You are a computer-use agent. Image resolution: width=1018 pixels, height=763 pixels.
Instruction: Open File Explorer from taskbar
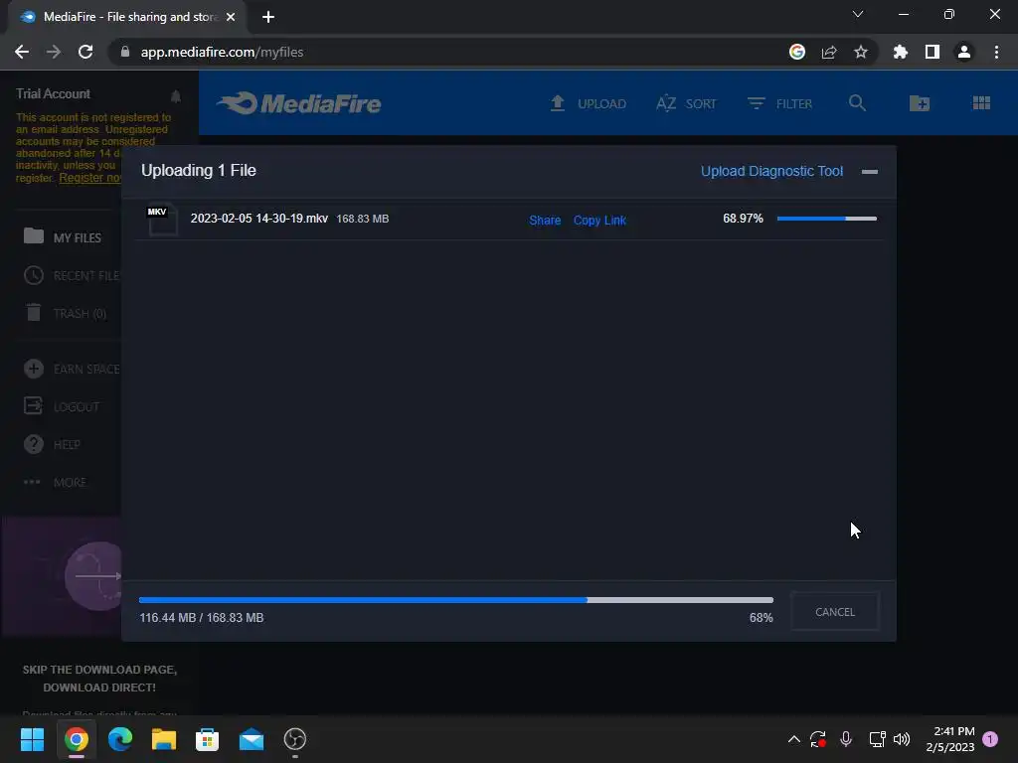(164, 739)
